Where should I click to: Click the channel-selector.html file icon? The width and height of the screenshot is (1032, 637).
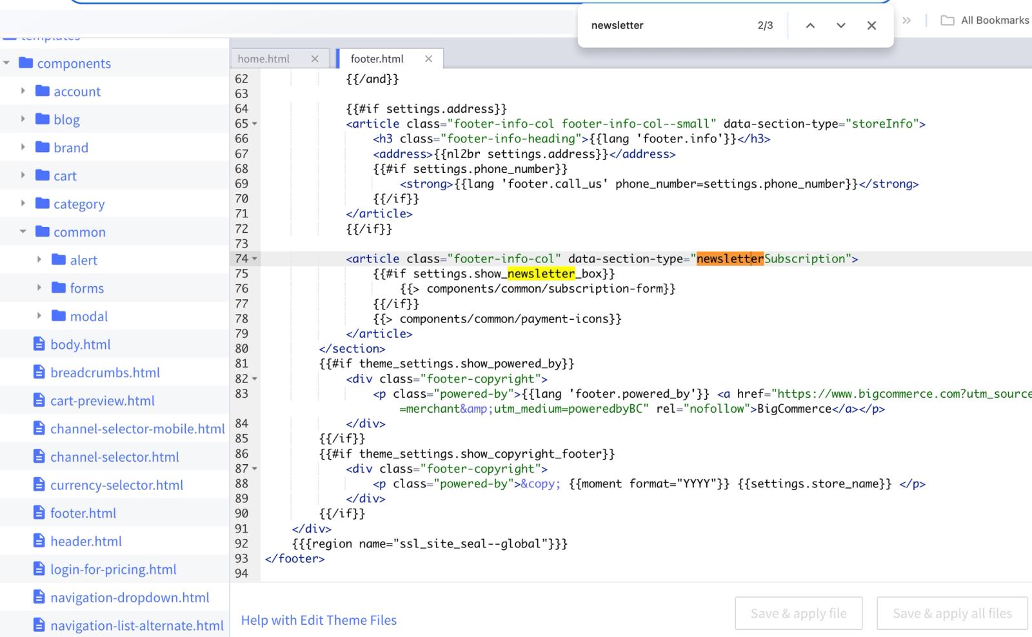pos(39,456)
